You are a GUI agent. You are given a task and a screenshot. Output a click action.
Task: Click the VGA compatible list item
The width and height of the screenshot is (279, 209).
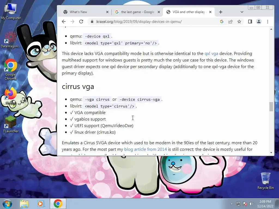88,113
